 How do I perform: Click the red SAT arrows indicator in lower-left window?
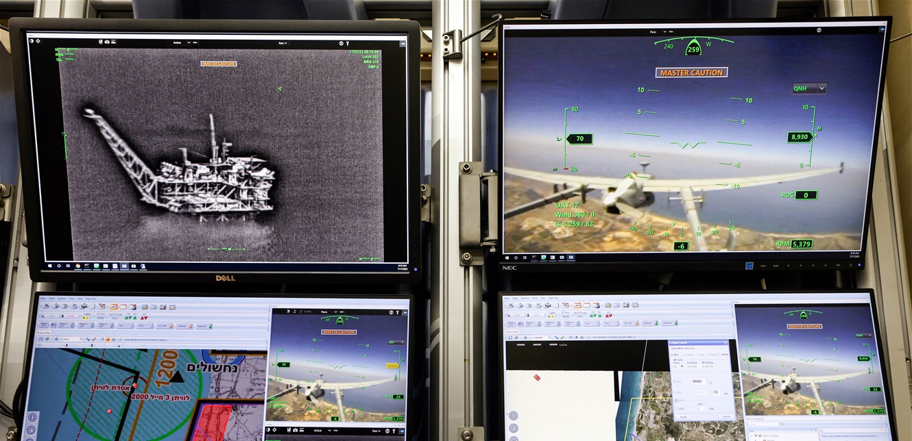tap(144, 318)
